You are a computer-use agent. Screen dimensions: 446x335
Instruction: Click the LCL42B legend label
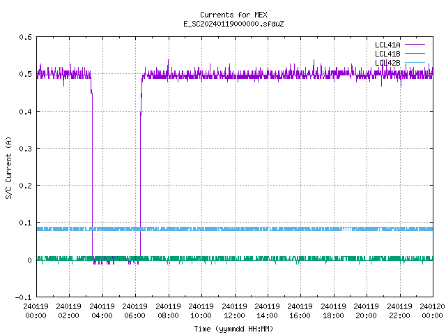(x=387, y=63)
